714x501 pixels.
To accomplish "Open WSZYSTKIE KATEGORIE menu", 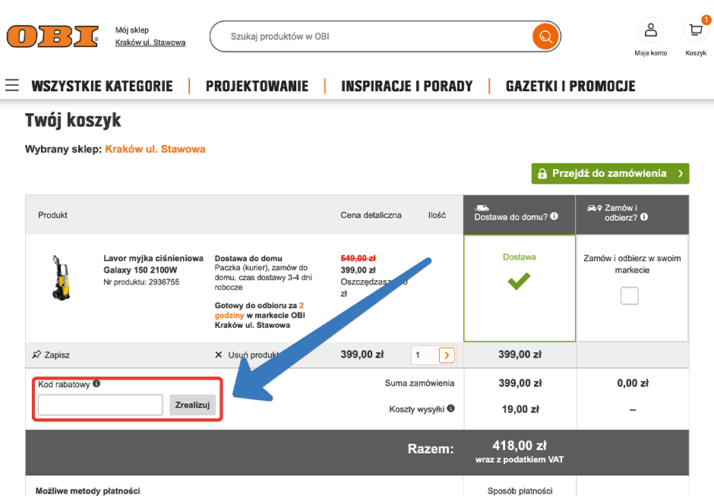I will [103, 86].
